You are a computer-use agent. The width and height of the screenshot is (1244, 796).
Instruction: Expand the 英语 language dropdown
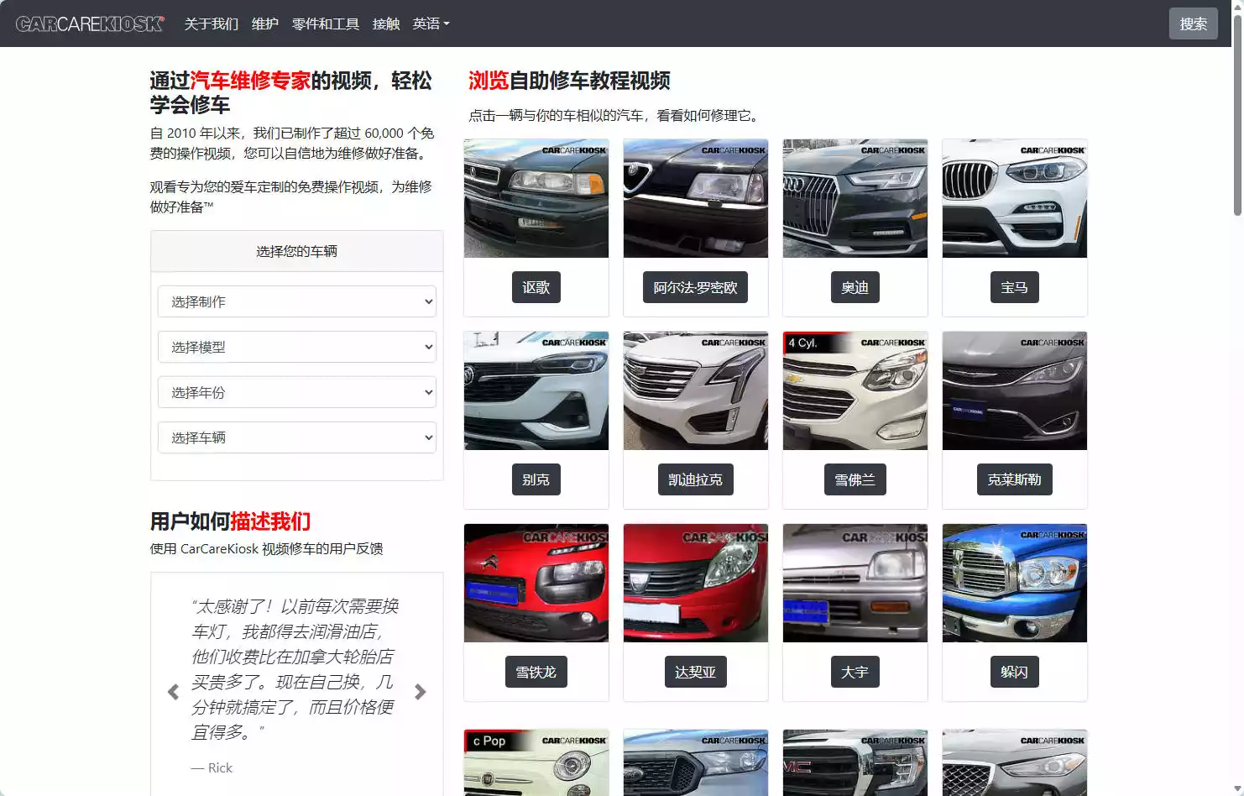click(431, 24)
